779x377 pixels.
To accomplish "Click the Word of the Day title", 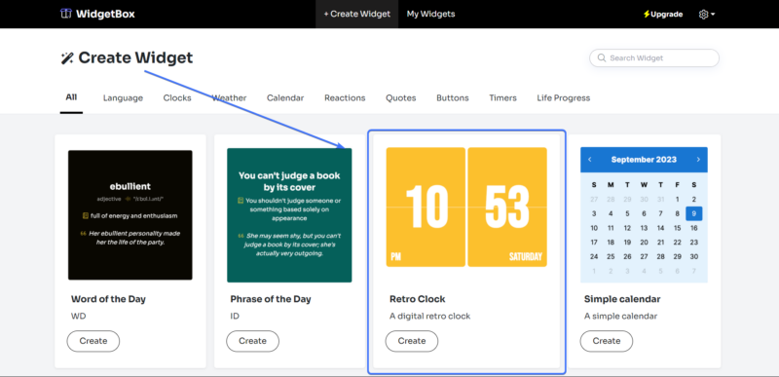I will click(108, 299).
